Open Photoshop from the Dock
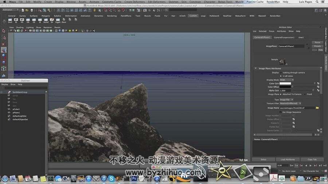The height and width of the screenshot is (184, 328). (134, 179)
